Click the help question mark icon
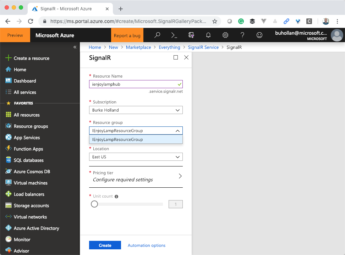The width and height of the screenshot is (345, 255). point(242,35)
